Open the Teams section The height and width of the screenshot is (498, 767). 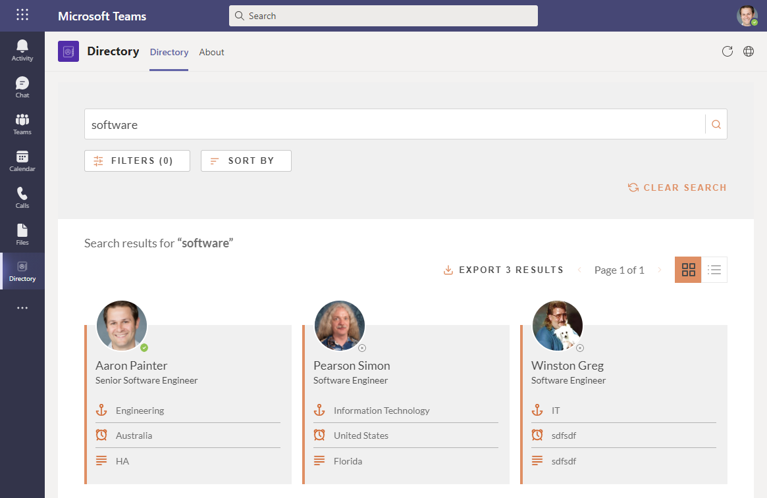tap(22, 124)
